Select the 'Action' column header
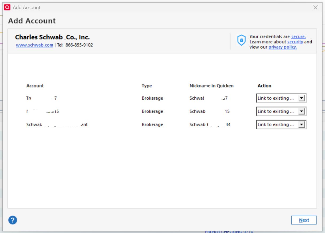The width and height of the screenshot is (325, 233). click(x=264, y=86)
